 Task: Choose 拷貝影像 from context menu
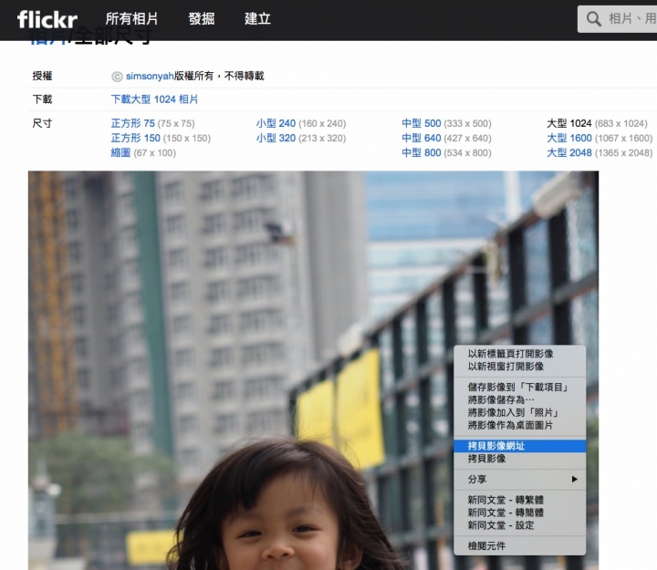point(519,459)
